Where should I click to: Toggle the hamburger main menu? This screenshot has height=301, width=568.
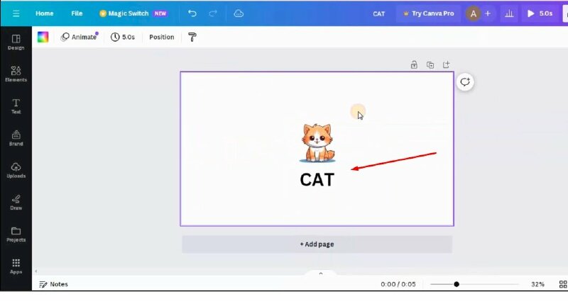pyautogui.click(x=15, y=13)
